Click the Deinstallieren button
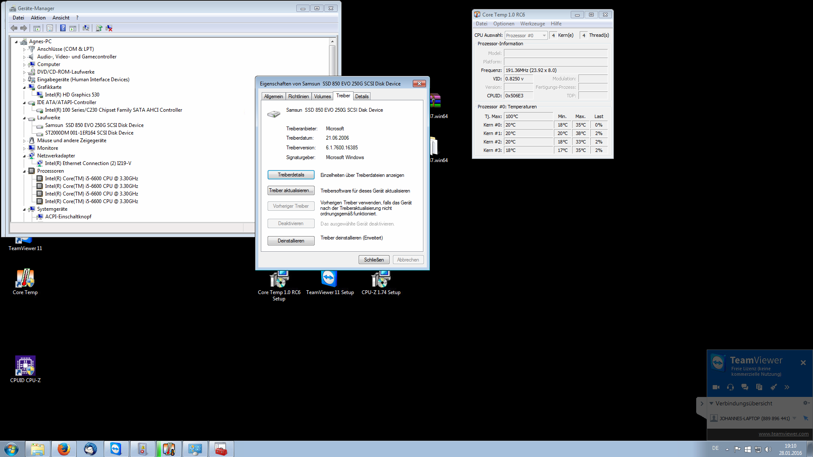The width and height of the screenshot is (813, 457). (x=291, y=241)
